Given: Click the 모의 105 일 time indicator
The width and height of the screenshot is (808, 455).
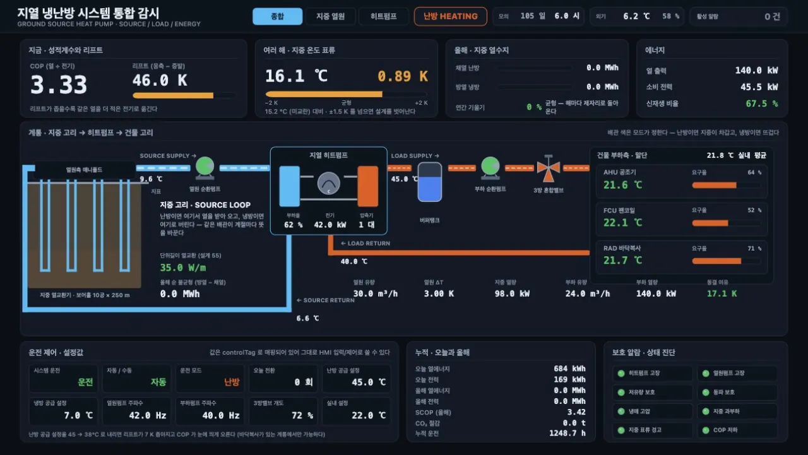Looking at the screenshot, I should [539, 16].
